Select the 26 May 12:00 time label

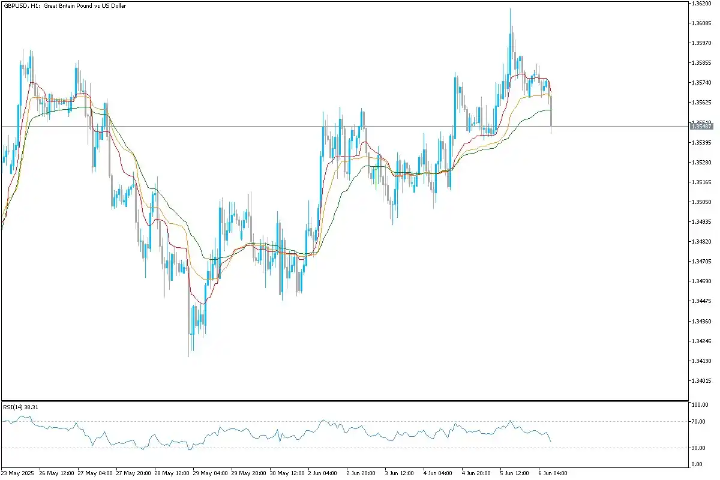[56, 473]
